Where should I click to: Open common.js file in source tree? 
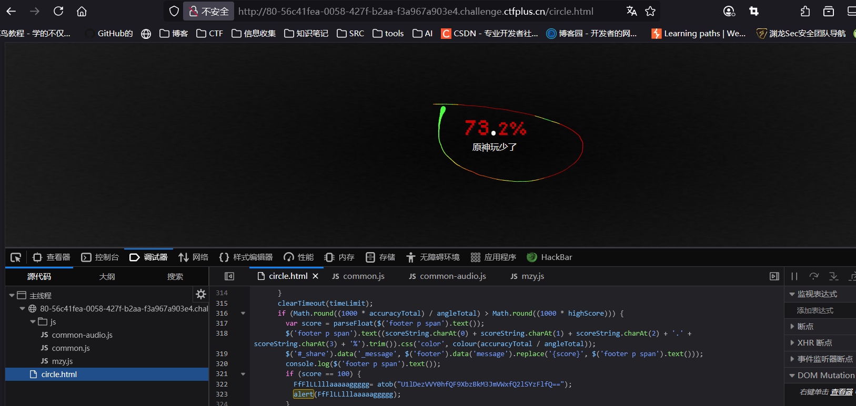click(71, 348)
